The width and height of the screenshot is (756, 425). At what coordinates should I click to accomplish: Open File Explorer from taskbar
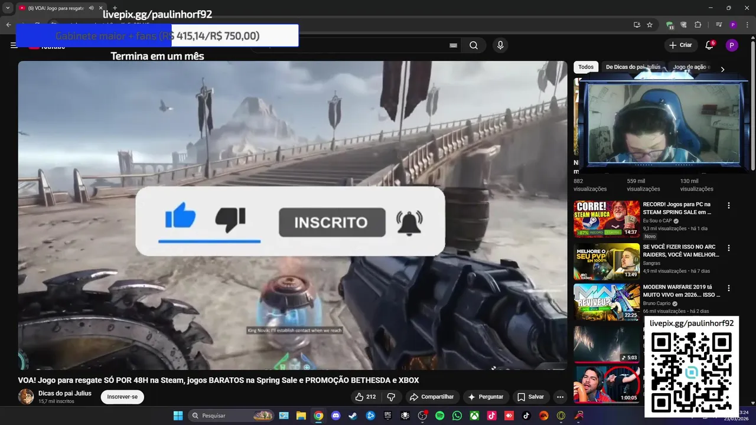tap(301, 416)
